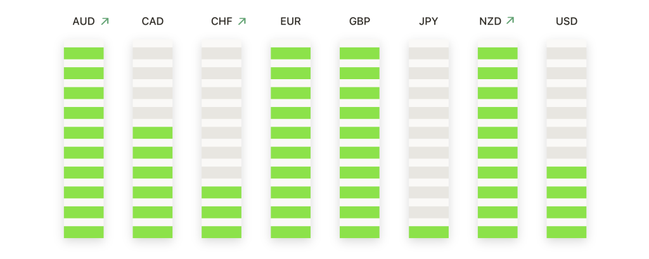Viewport: 649px width, 259px height.
Task: Select the GBP currency label
Action: pyautogui.click(x=360, y=22)
